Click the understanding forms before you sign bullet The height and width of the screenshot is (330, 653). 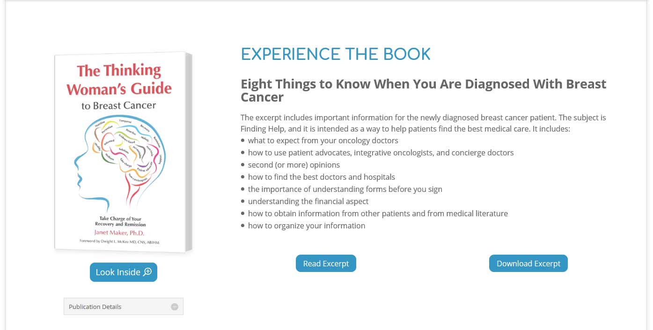pyautogui.click(x=345, y=189)
